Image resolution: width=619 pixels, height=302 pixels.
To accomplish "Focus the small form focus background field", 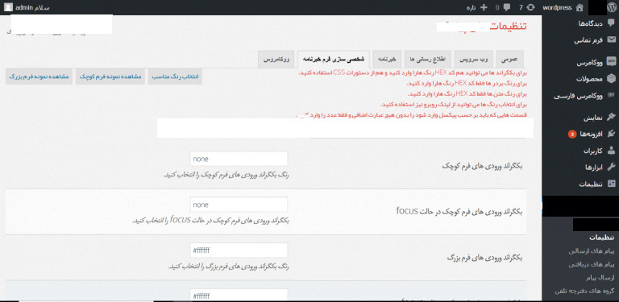I will click(239, 205).
